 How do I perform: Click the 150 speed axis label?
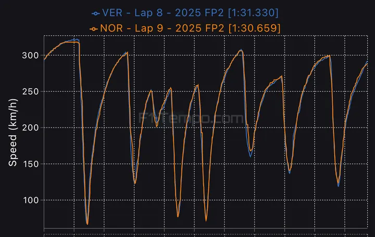(x=30, y=164)
